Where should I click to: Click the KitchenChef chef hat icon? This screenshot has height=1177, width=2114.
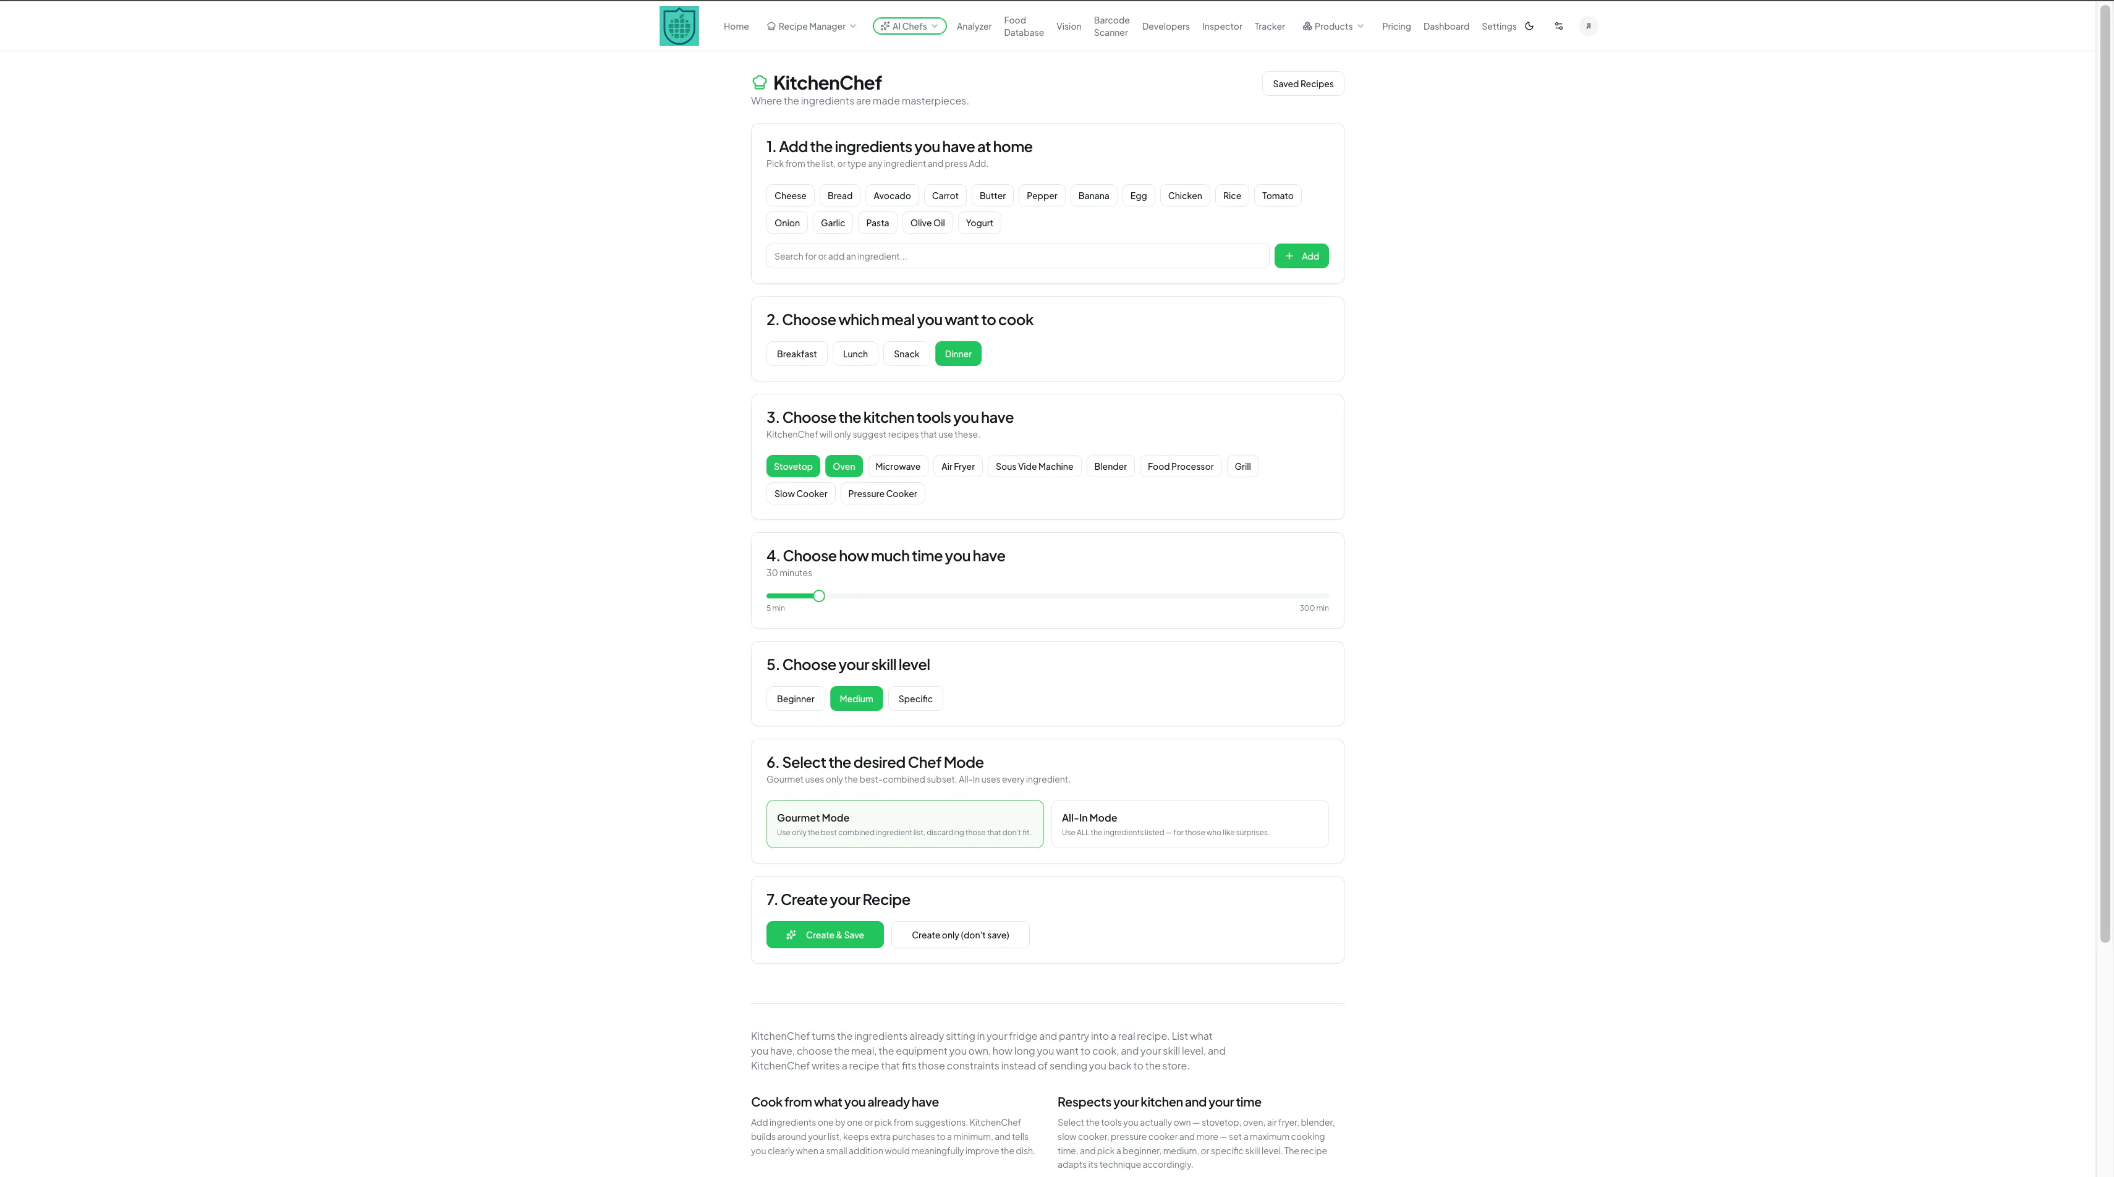point(759,82)
